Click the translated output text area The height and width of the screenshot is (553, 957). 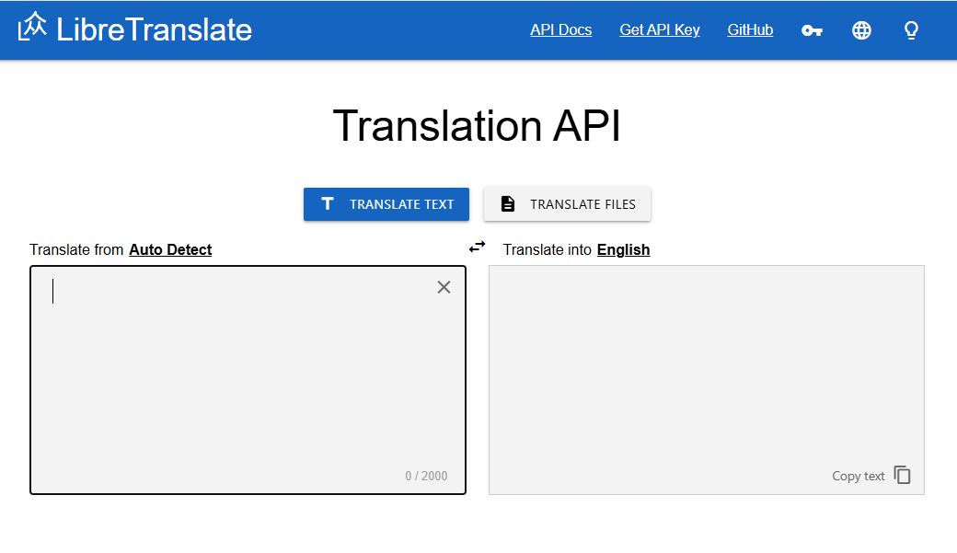tap(706, 368)
